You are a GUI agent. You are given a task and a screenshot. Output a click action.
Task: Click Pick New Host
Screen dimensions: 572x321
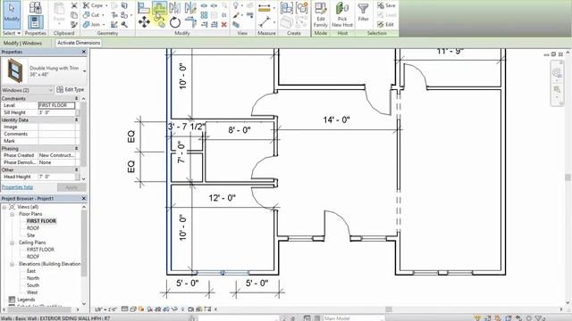pyautogui.click(x=342, y=15)
